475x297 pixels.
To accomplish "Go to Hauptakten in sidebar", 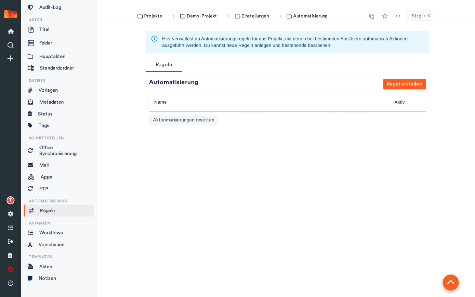I will click(x=59, y=56).
